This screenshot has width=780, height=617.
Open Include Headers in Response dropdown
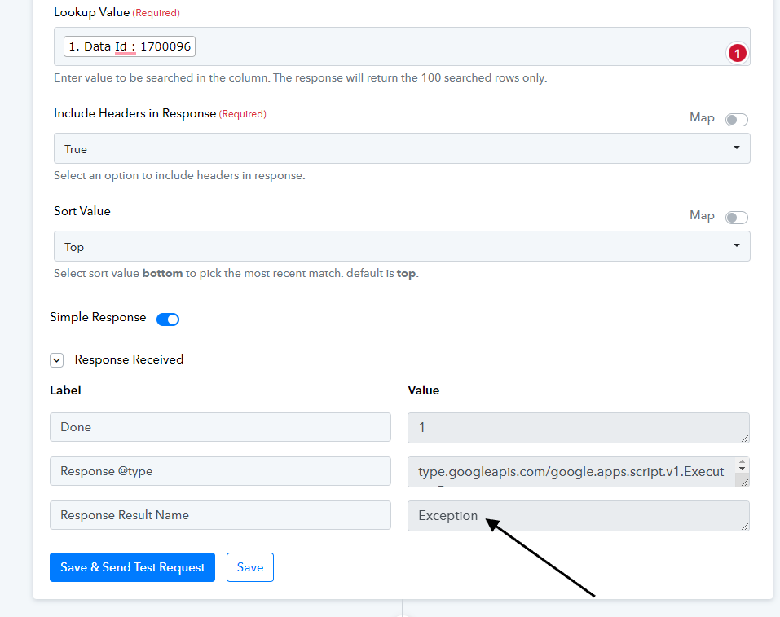(x=402, y=148)
